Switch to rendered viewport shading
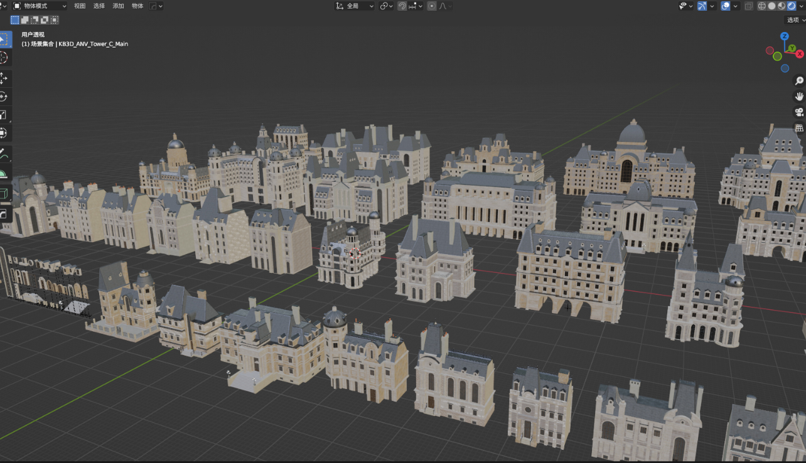This screenshot has width=806, height=463. click(791, 6)
